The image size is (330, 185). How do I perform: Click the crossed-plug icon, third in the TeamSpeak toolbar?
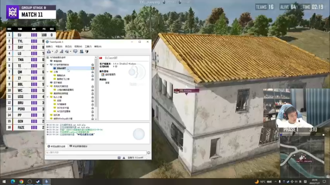point(61,51)
